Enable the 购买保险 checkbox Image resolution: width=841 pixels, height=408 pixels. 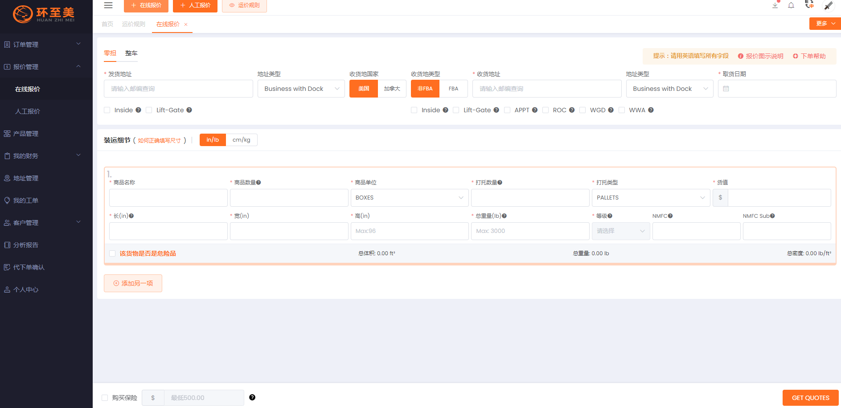tap(105, 398)
